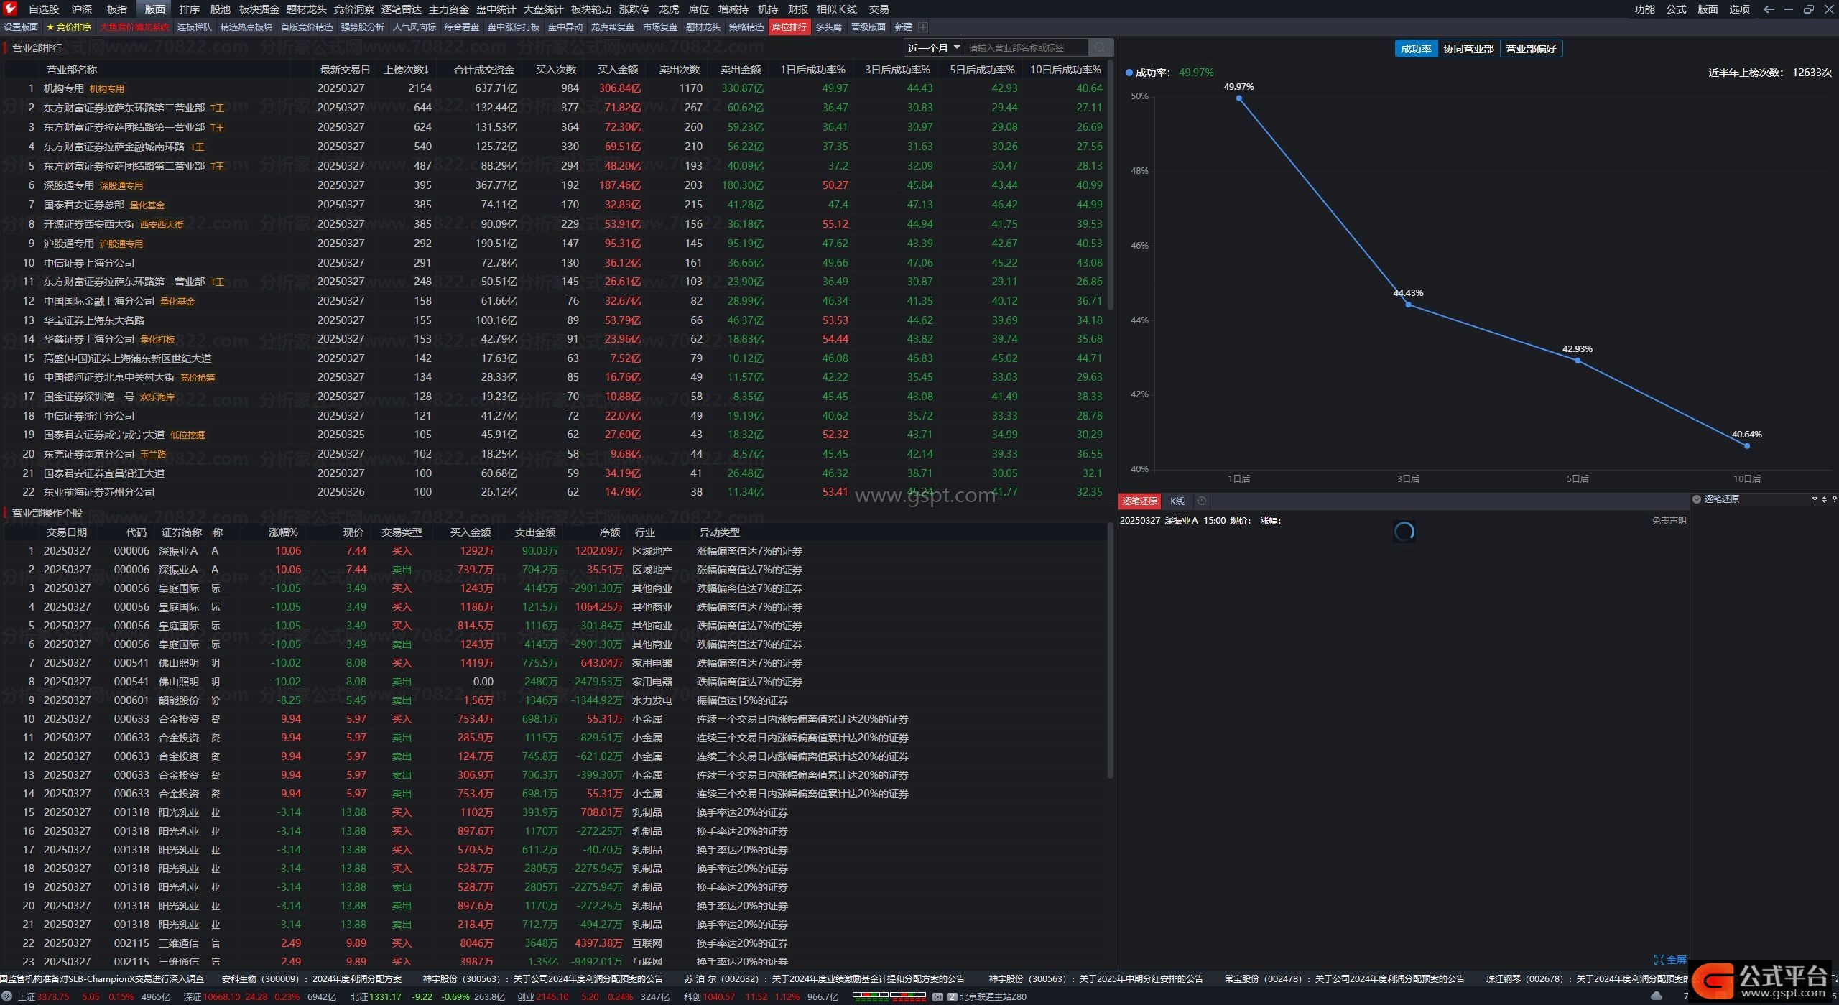Open the 龙虎 menu

tap(668, 9)
